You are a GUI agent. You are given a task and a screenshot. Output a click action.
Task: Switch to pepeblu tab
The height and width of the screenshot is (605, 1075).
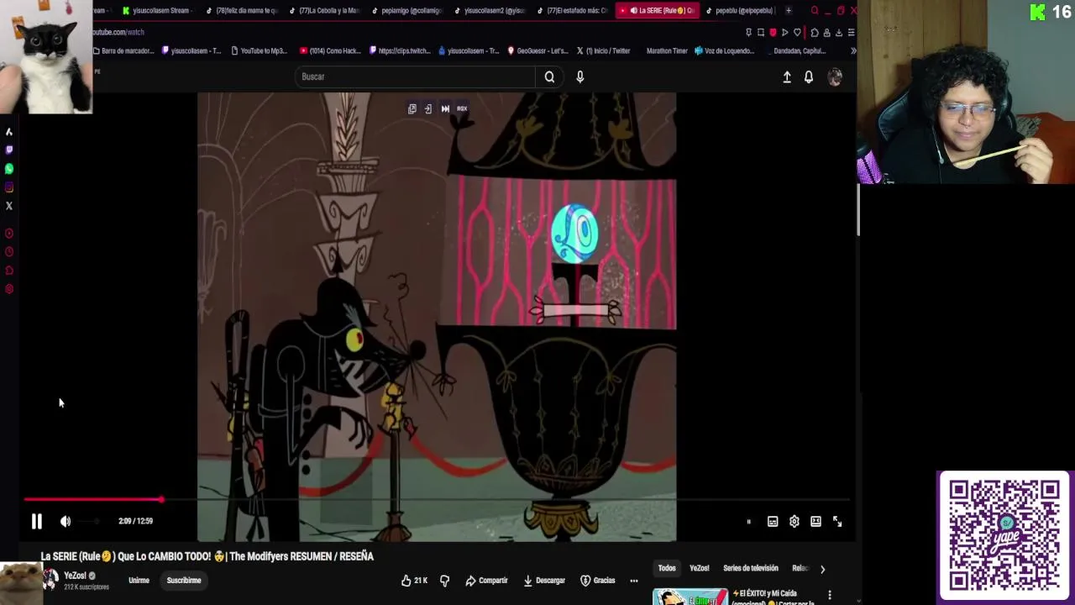739,10
